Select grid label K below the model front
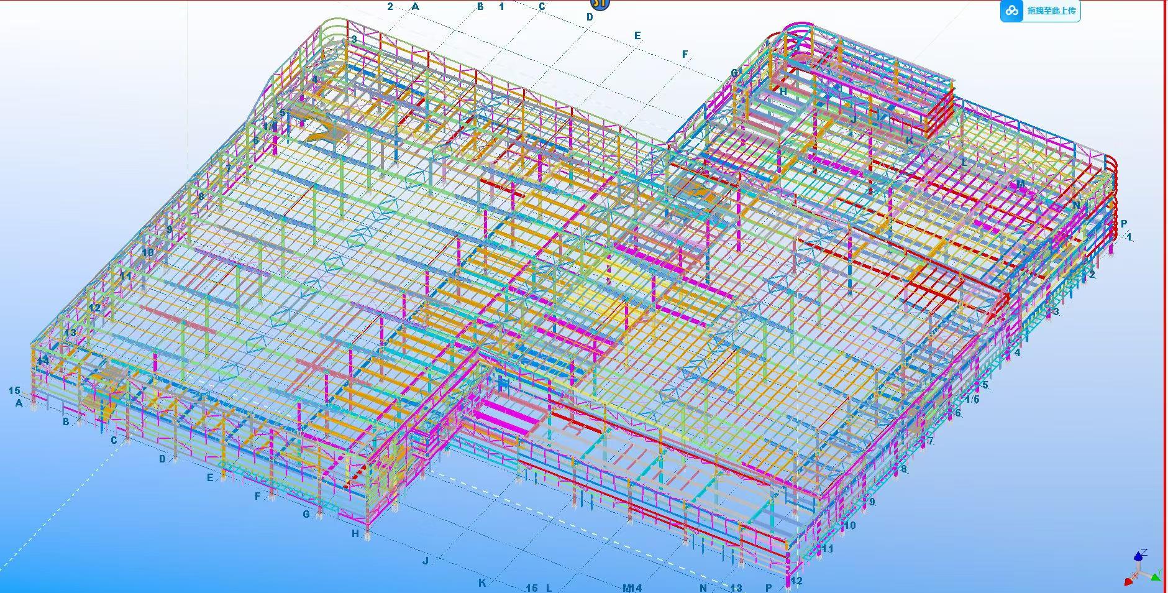The width and height of the screenshot is (1168, 593). coord(481,583)
